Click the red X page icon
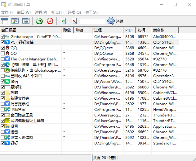Screen dimensions: 196x161 click(74, 21)
